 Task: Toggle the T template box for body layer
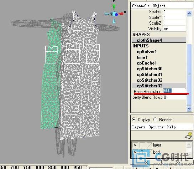tap(142, 152)
